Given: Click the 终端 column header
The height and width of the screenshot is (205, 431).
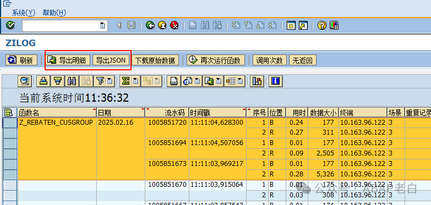Looking at the screenshot, I should pyautogui.click(x=363, y=113).
